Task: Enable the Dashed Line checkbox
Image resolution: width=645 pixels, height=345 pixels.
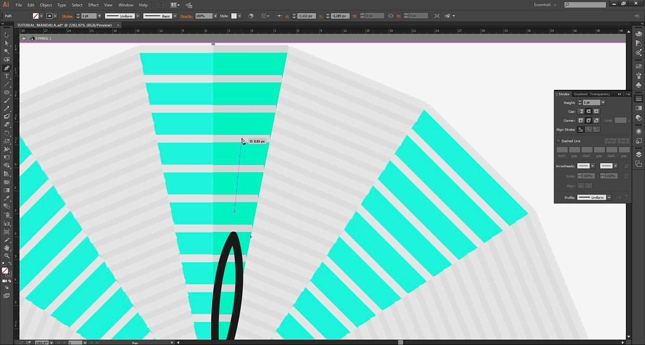Action: (559, 141)
